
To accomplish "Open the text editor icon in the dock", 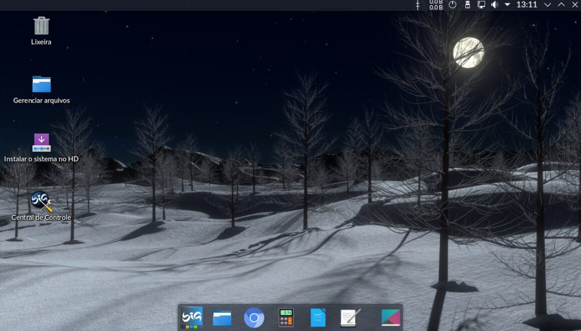I will [349, 317].
